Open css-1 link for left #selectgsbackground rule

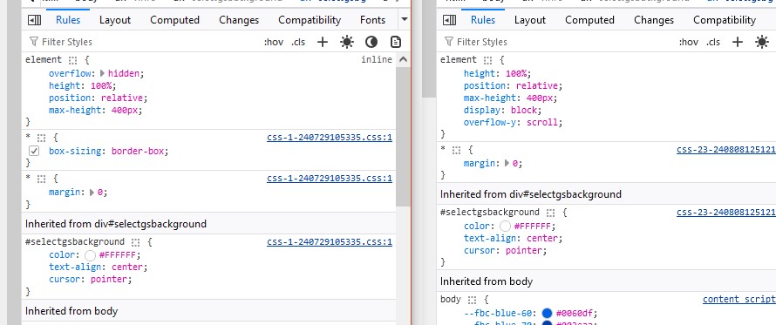(x=330, y=242)
